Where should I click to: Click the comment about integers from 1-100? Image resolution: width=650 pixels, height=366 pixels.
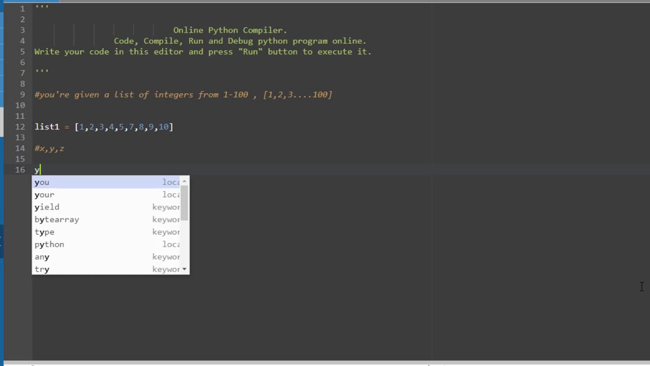point(183,95)
